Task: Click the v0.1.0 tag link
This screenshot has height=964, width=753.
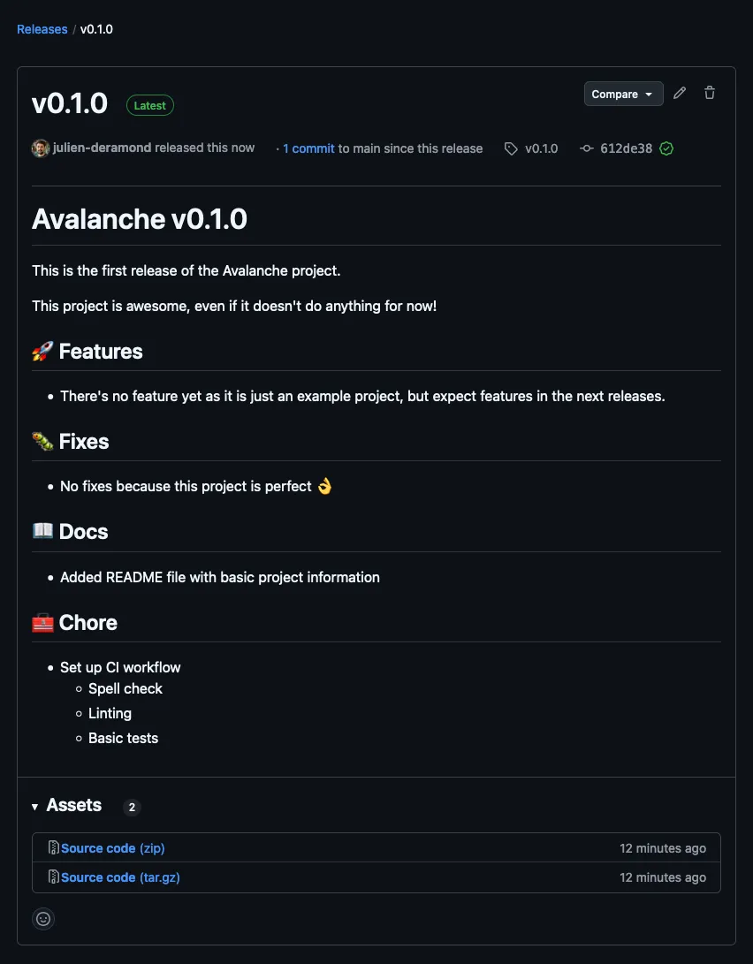Action: pos(541,148)
